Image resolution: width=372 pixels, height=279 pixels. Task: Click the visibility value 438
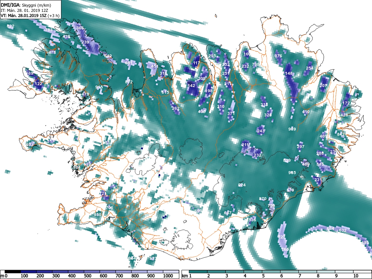coord(66,36)
